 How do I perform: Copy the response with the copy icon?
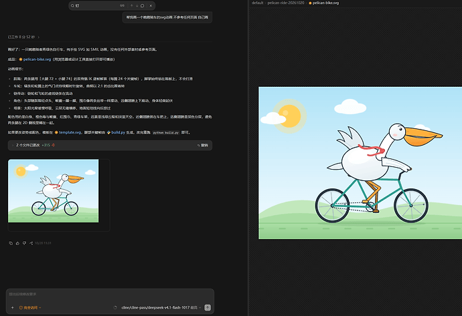11,243
